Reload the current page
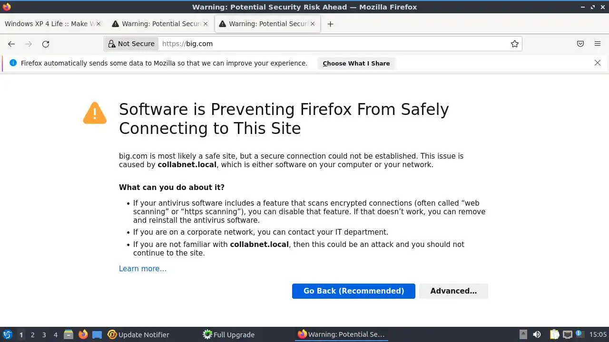609x342 pixels. tap(46, 44)
